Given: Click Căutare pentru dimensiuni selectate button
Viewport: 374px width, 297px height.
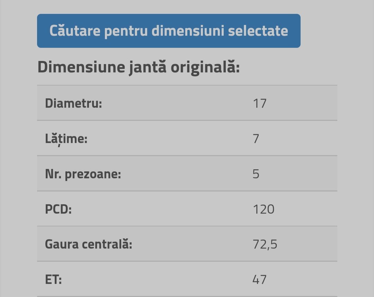Looking at the screenshot, I should pyautogui.click(x=169, y=31).
